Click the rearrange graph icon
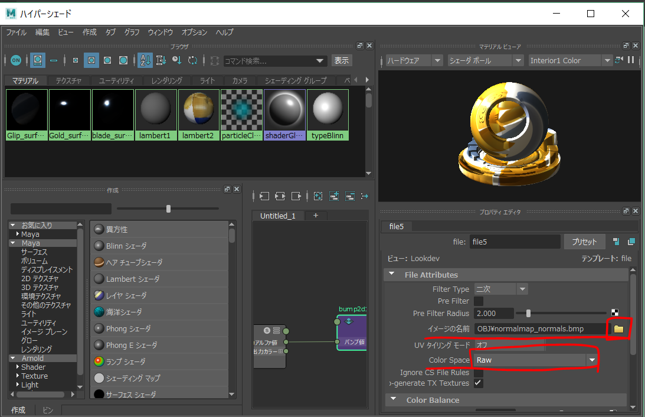The width and height of the screenshot is (645, 417). point(365,196)
